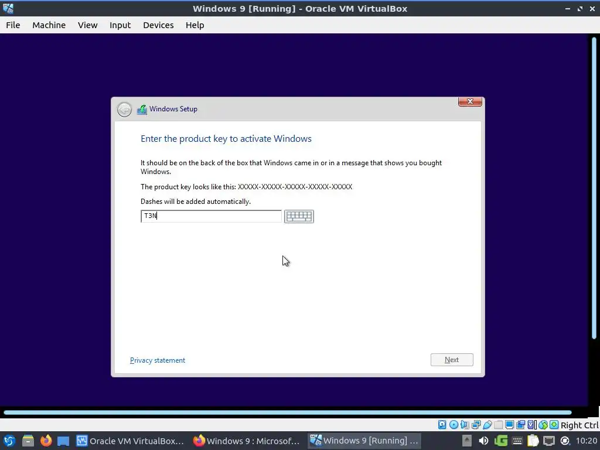Viewport: 600px width, 450px height.
Task: Click the volume speaker tray icon
Action: 483,441
